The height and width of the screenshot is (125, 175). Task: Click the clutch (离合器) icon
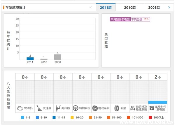coord(57,108)
